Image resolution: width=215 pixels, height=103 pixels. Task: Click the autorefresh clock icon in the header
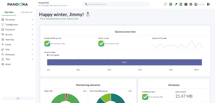point(165,4)
